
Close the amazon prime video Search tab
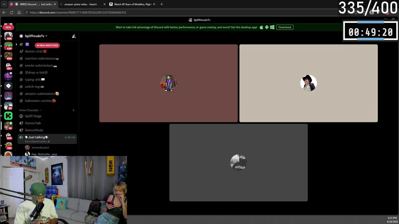[x=104, y=4]
